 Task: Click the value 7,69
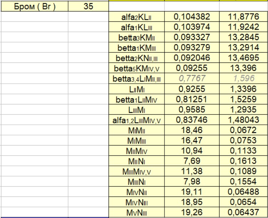pos(192,161)
